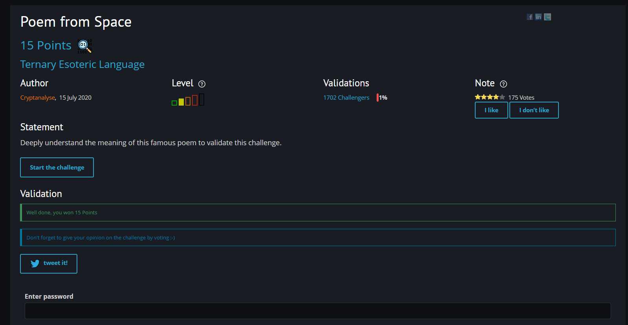The width and height of the screenshot is (628, 325).
Task: Click the star rating next to 175 Votes
Action: [x=490, y=97]
